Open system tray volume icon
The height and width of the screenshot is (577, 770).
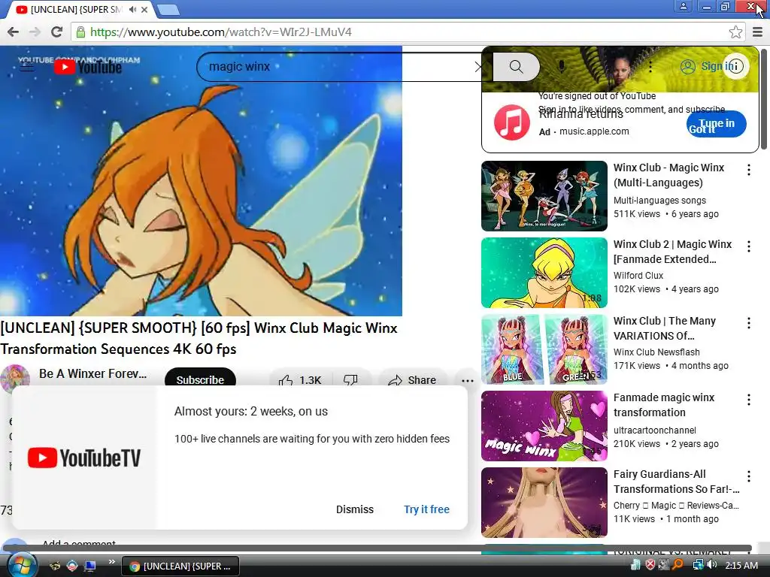[x=712, y=565]
